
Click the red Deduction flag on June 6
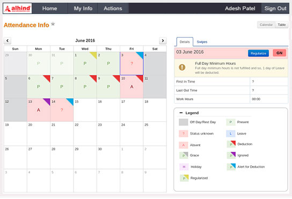[x=47, y=78]
